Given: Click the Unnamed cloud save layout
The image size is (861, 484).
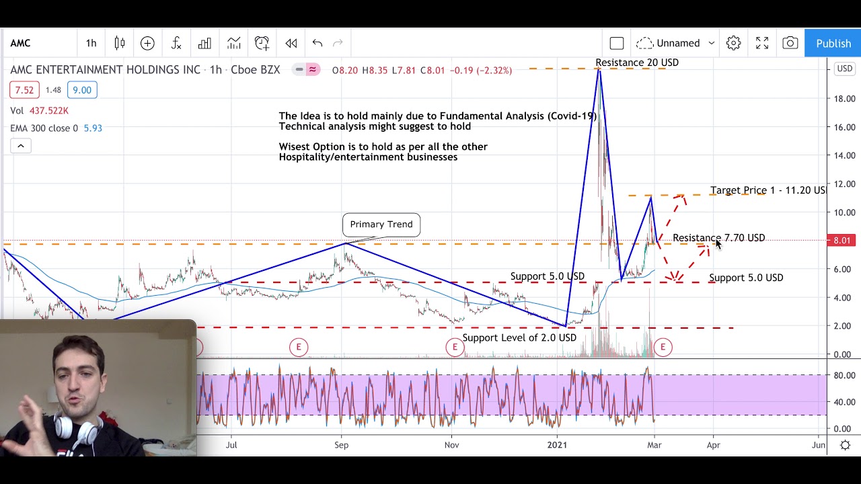Looking at the screenshot, I should tap(669, 43).
